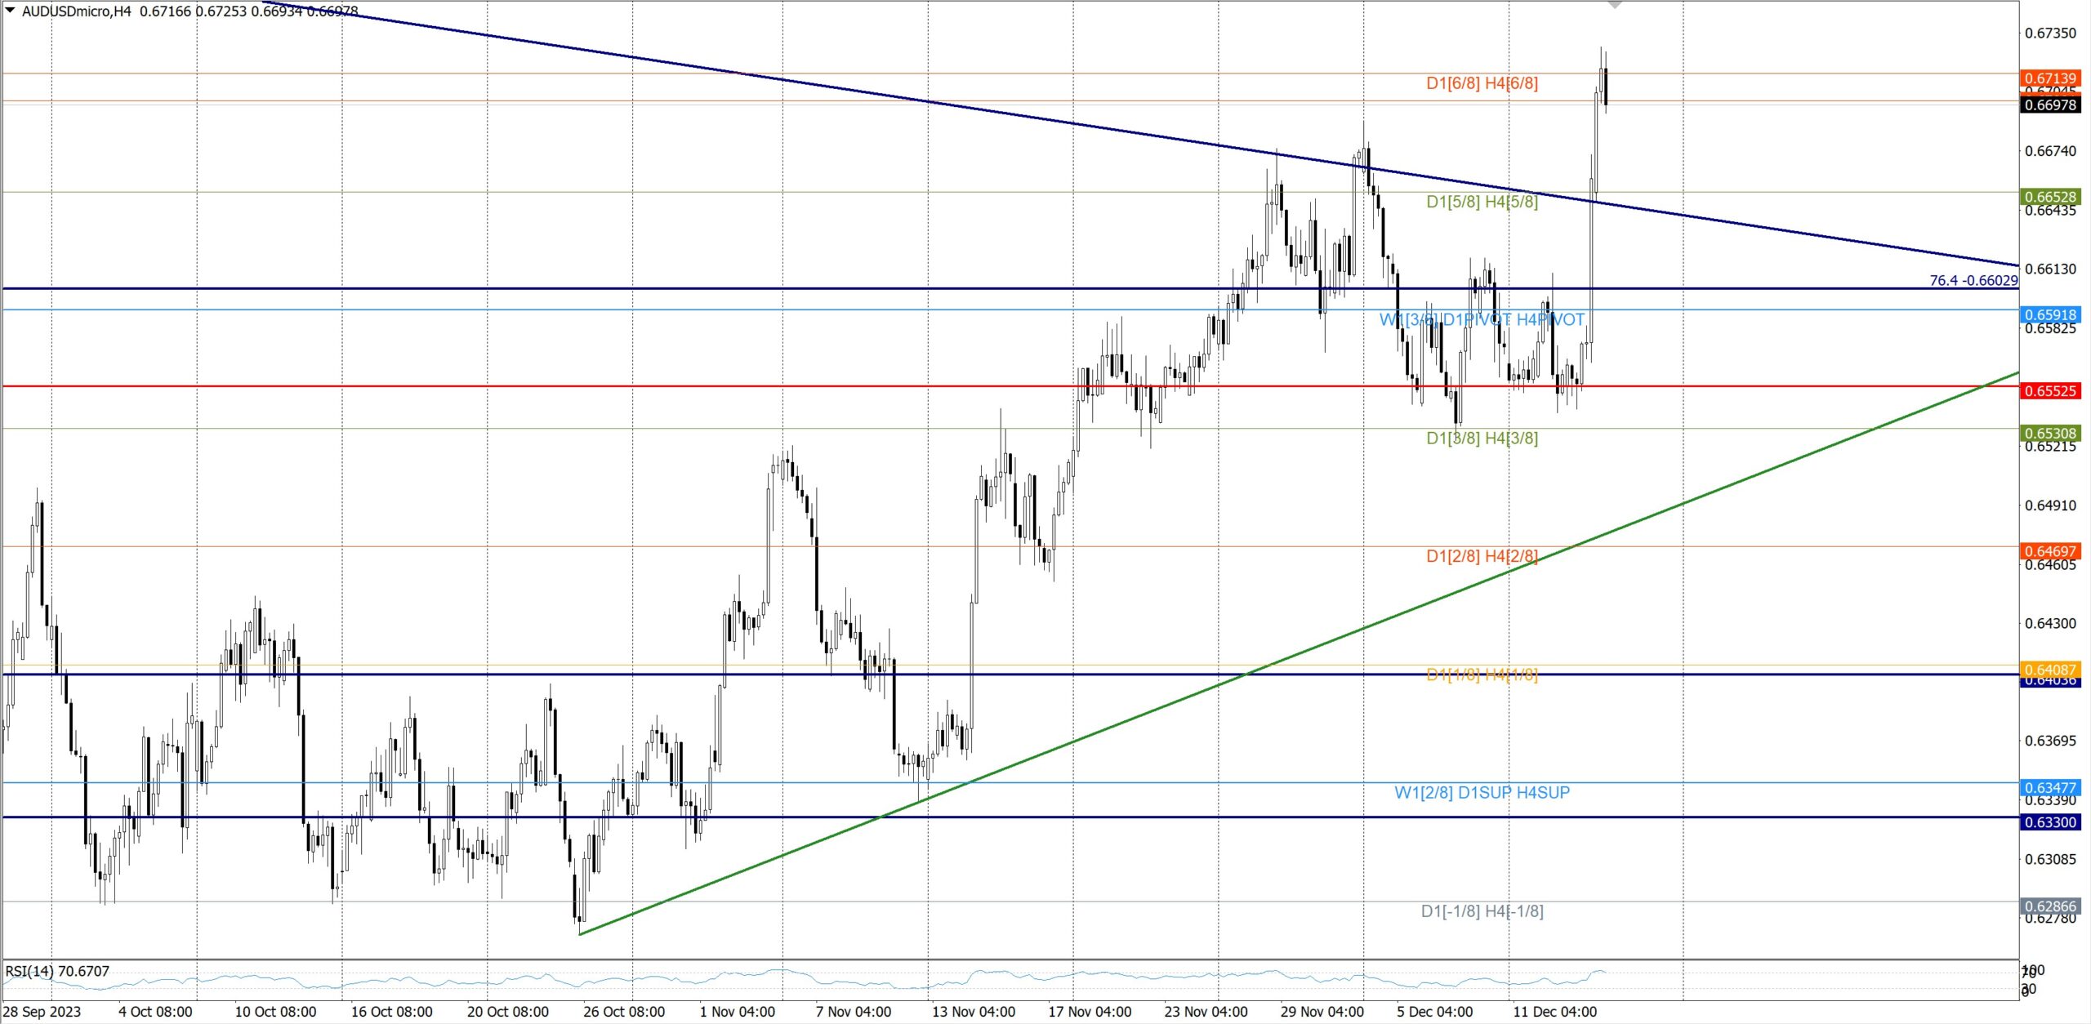This screenshot has height=1024, width=2091.
Task: Click the gray chart shift marker at top
Action: (1614, 4)
